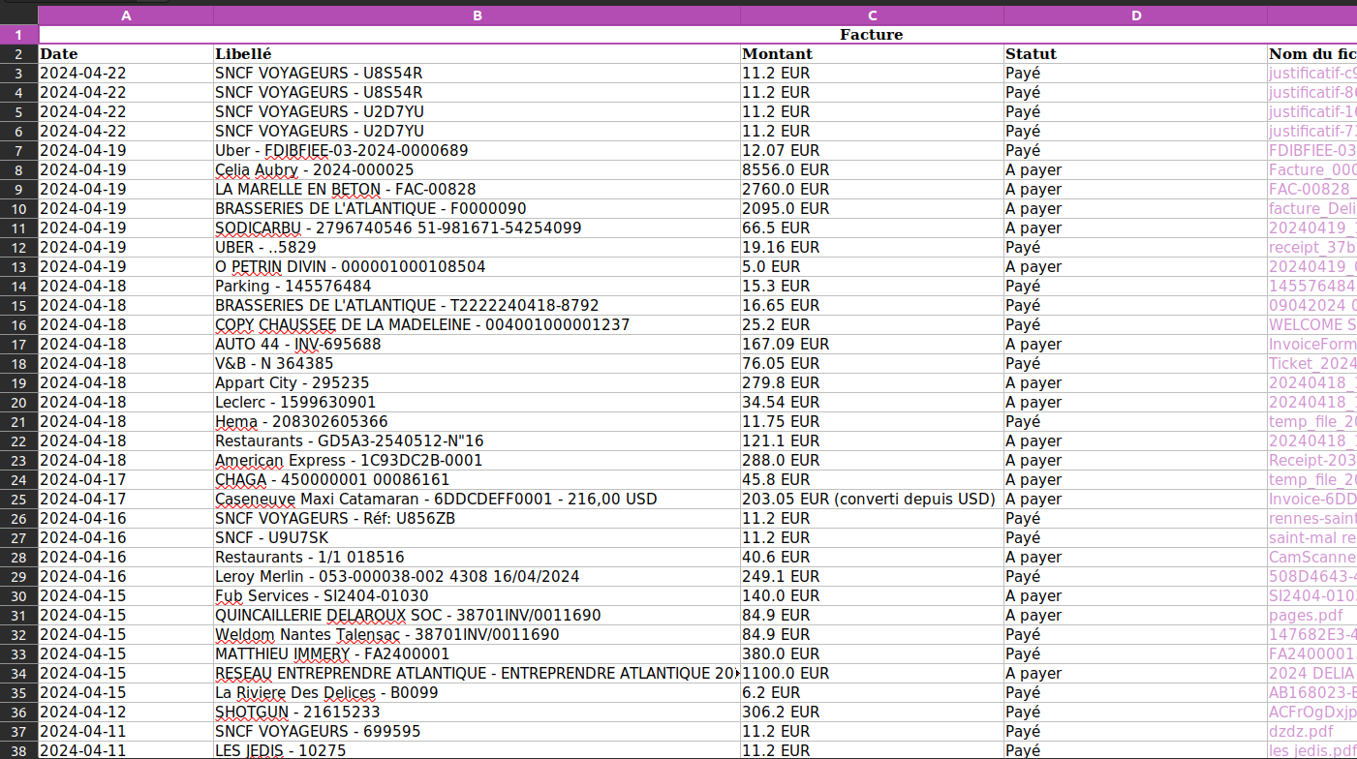Image resolution: width=1357 pixels, height=759 pixels.
Task: Select column B header
Action: 477,15
